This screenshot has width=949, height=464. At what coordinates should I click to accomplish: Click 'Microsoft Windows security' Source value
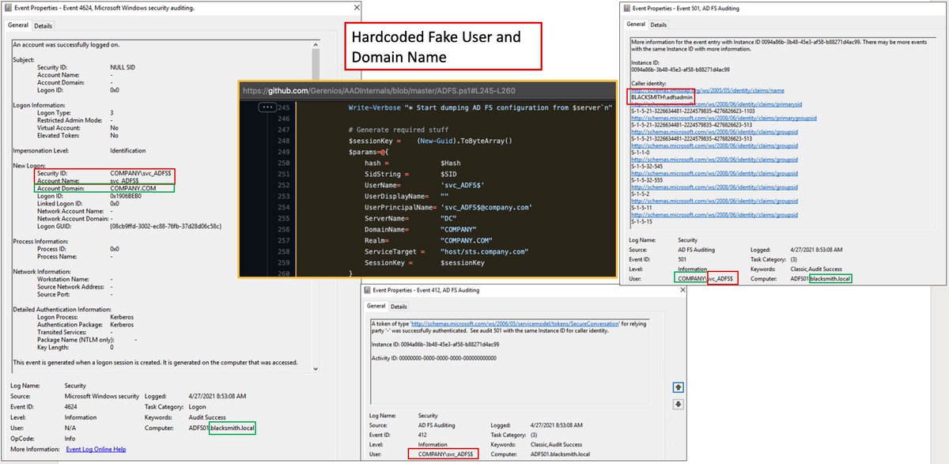(102, 396)
